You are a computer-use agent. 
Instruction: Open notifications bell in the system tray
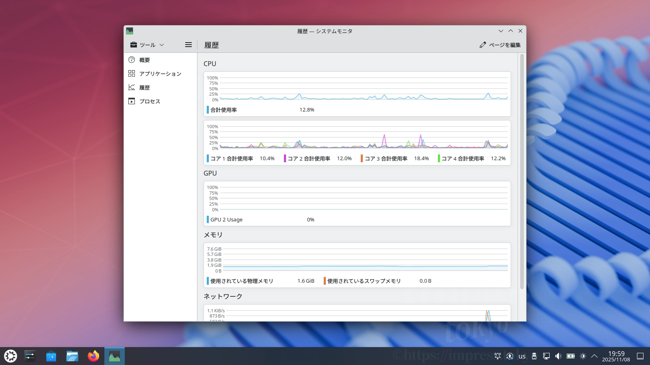pyautogui.click(x=498, y=356)
